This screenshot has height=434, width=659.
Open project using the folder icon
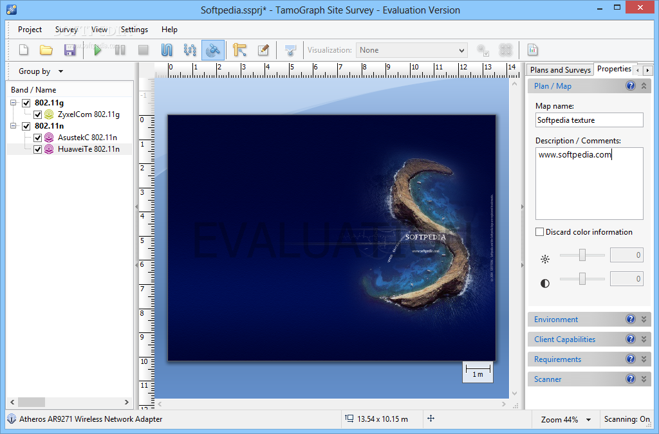pos(46,50)
